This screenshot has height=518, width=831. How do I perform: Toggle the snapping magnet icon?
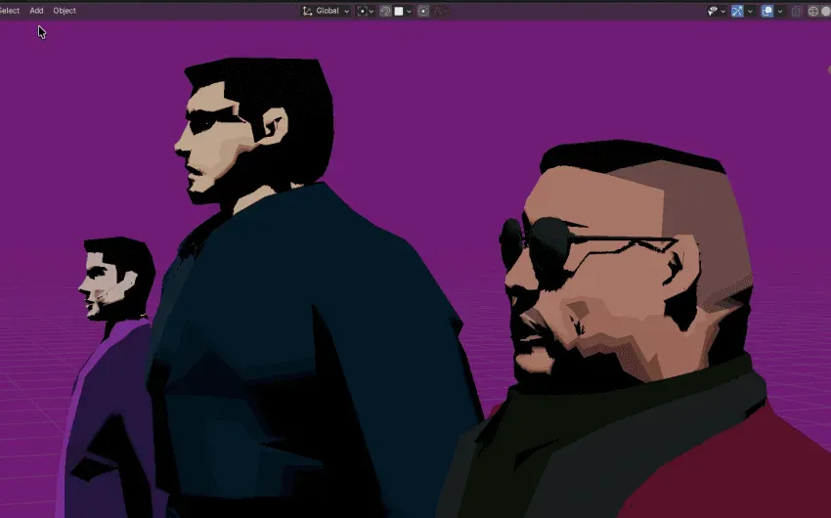coord(385,11)
